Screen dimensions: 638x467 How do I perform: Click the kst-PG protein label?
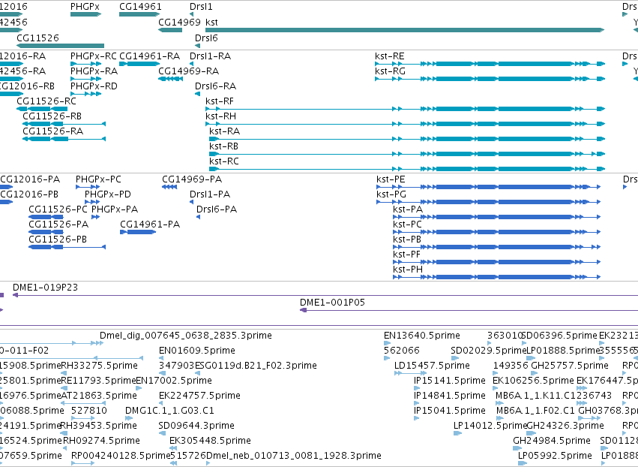(391, 194)
